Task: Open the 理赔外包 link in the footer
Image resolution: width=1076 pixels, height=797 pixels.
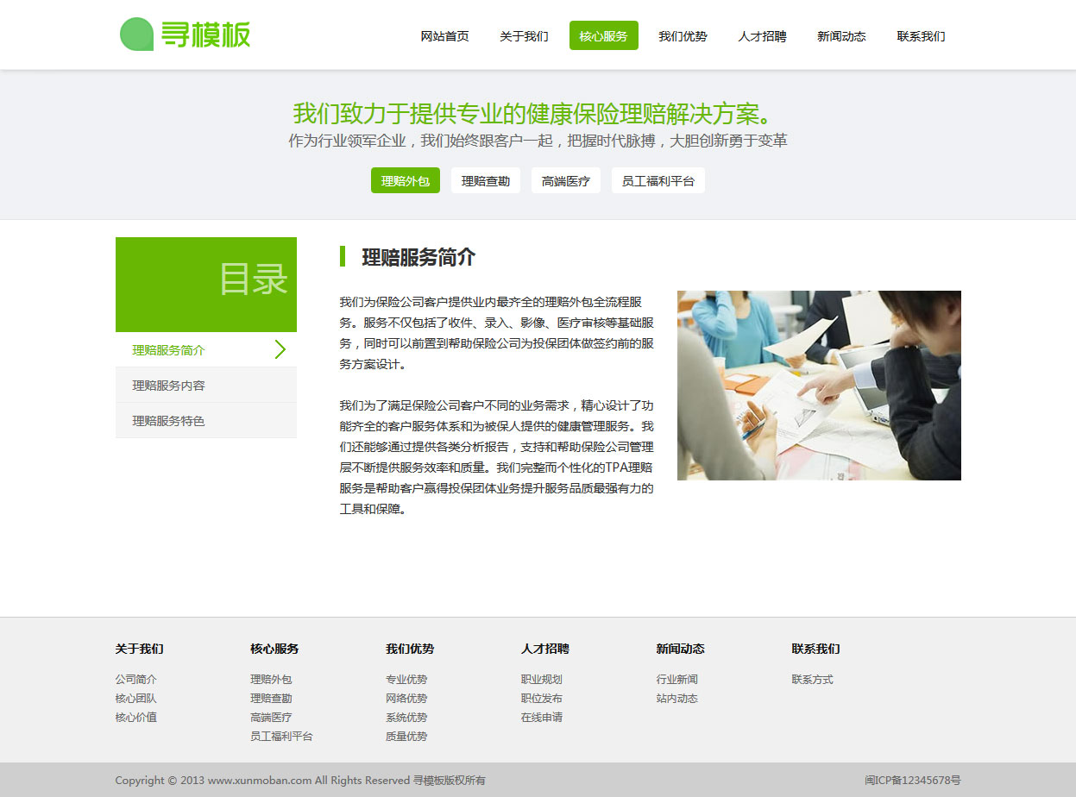Action: click(x=271, y=680)
